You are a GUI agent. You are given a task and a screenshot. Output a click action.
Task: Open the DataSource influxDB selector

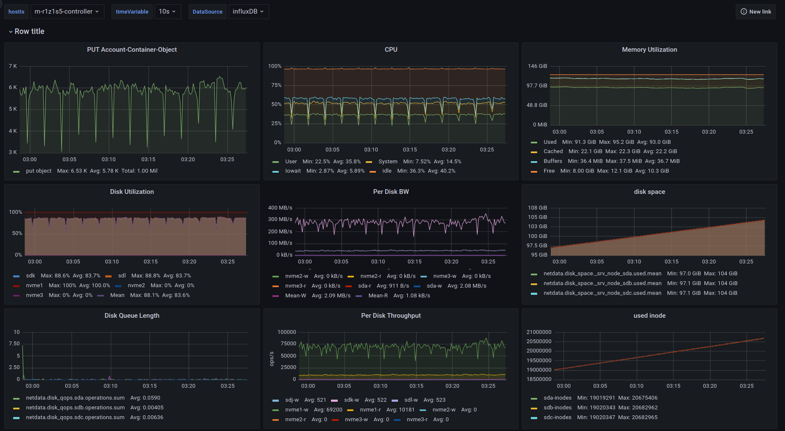248,12
